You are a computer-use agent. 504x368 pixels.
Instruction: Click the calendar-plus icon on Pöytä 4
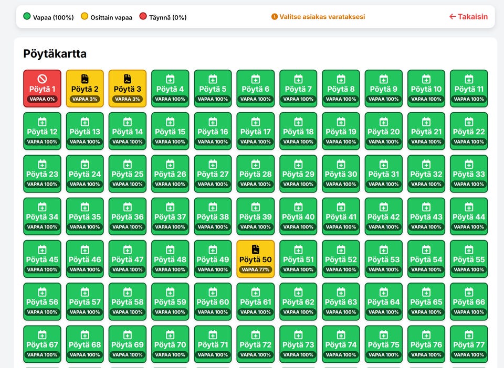(170, 79)
